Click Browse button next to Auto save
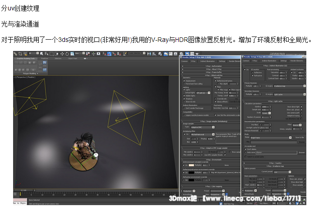 point(302,153)
